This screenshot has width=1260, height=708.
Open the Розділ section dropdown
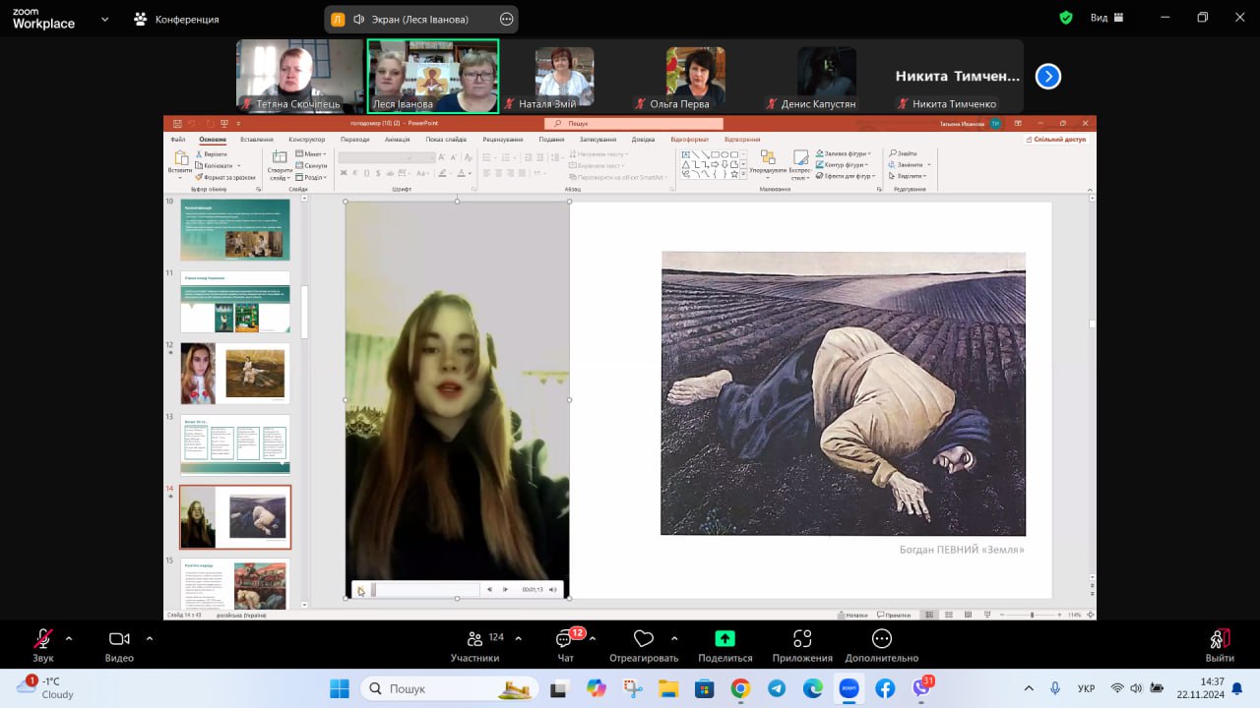click(x=312, y=177)
